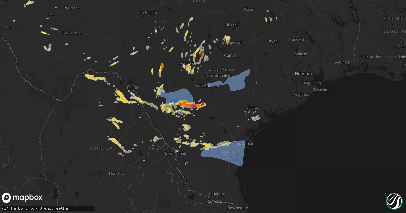Click the Corpus Christi label
The height and width of the screenshot is (213, 406).
241,144
